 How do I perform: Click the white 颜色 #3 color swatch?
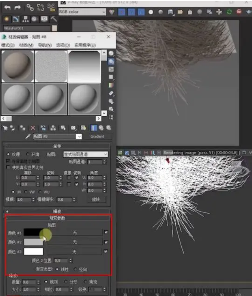tap(33, 252)
